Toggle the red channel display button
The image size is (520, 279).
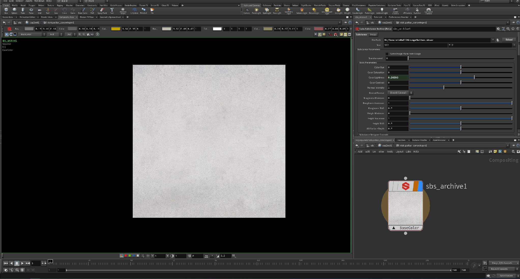(126, 256)
